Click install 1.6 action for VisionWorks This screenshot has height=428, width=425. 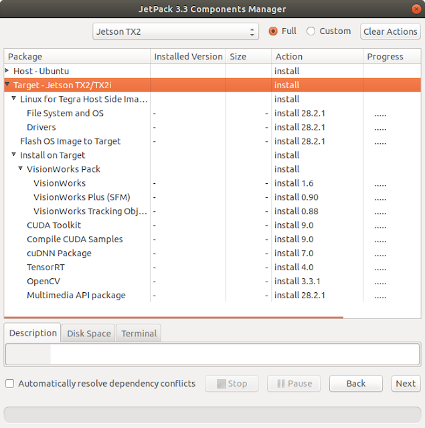click(294, 183)
